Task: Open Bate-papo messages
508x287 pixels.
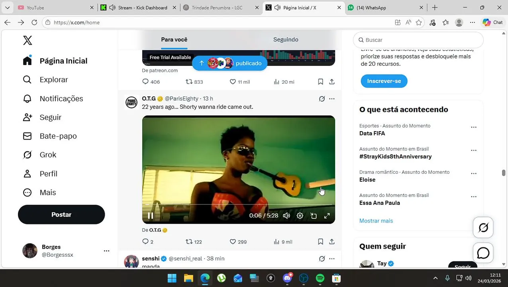Action: coord(50,136)
